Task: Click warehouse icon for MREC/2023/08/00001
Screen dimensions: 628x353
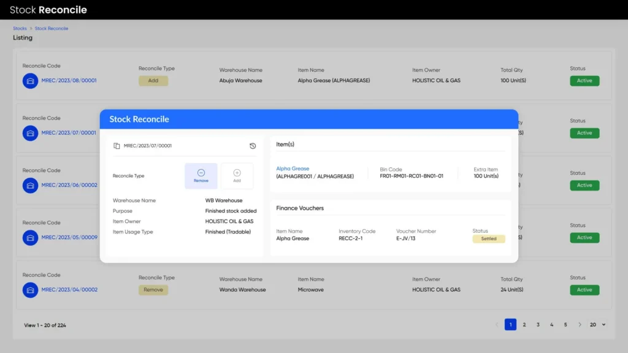Action: [x=31, y=80]
